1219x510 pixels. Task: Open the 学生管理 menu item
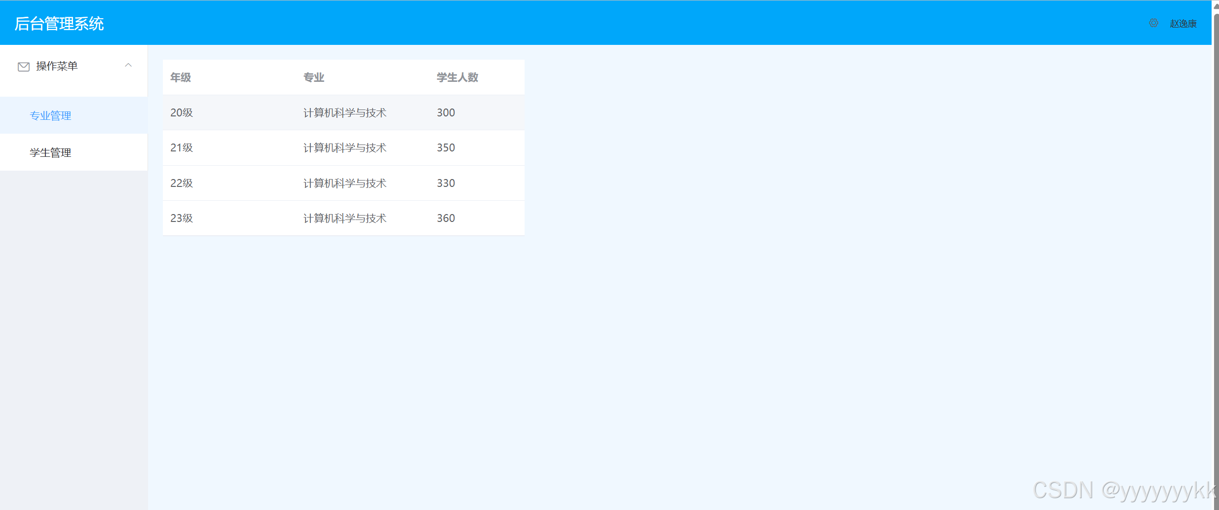74,152
